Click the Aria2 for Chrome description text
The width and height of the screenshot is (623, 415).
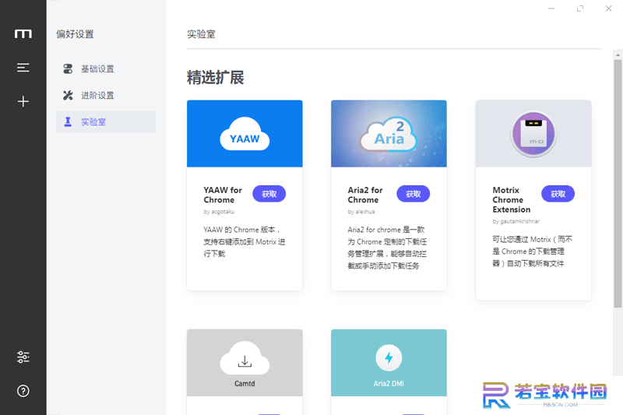pos(387,248)
